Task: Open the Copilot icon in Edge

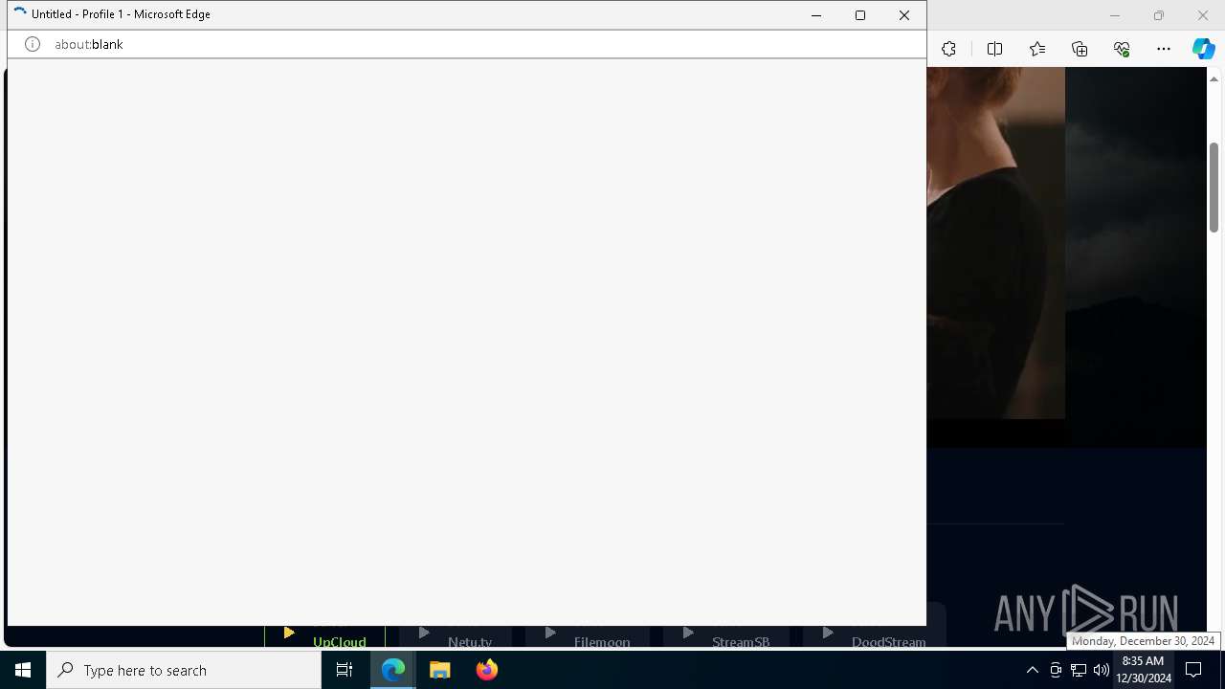Action: click(x=1204, y=49)
